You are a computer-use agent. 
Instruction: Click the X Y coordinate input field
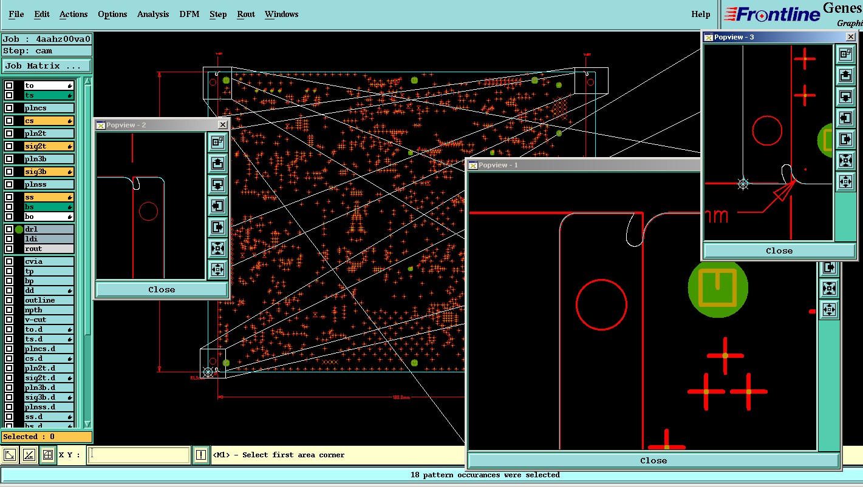click(138, 455)
